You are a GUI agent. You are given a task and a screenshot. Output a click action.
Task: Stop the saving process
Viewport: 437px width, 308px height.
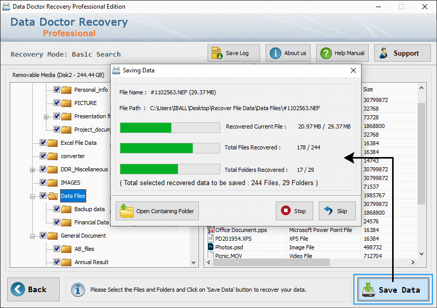(294, 211)
